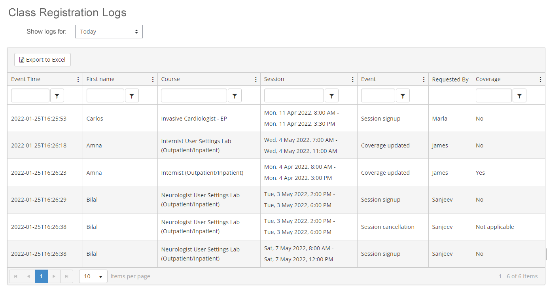Click the First name filter funnel icon
This screenshot has height=287, width=547.
132,96
